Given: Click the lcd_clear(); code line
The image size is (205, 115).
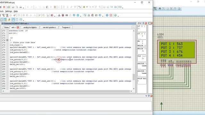Looking at the screenshot, I should point(16,45).
